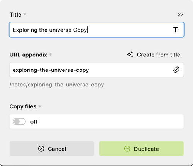Screen dimensions: 193x166
Task: Click the sparkle icon beside Create from title
Action: click(130, 55)
